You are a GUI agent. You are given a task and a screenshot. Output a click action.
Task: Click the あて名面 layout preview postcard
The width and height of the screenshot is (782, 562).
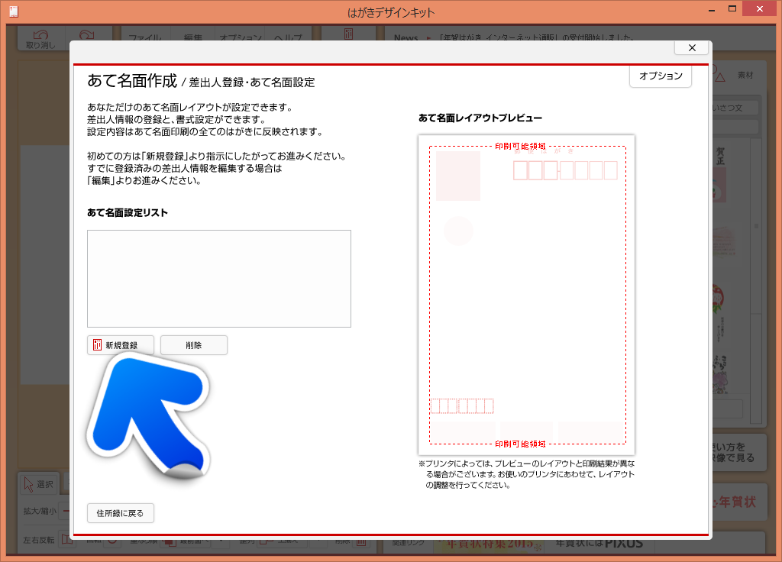point(526,295)
